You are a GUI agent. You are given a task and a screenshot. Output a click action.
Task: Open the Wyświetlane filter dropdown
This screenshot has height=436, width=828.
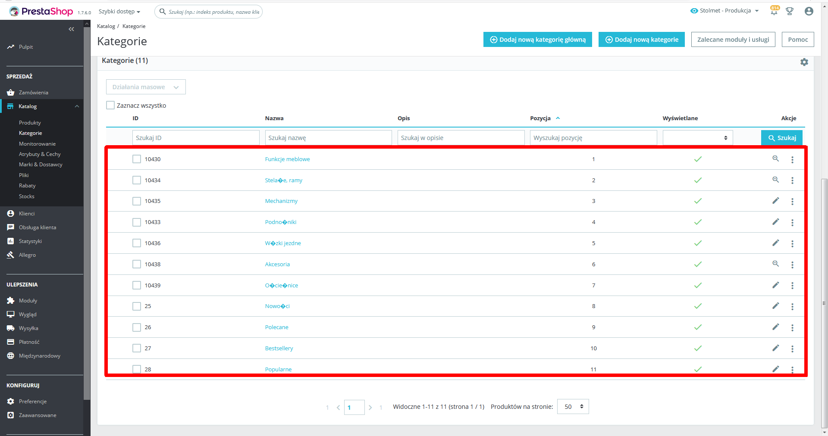698,138
